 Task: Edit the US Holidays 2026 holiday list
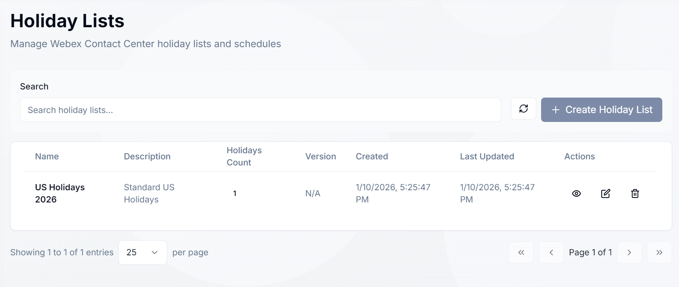click(605, 194)
